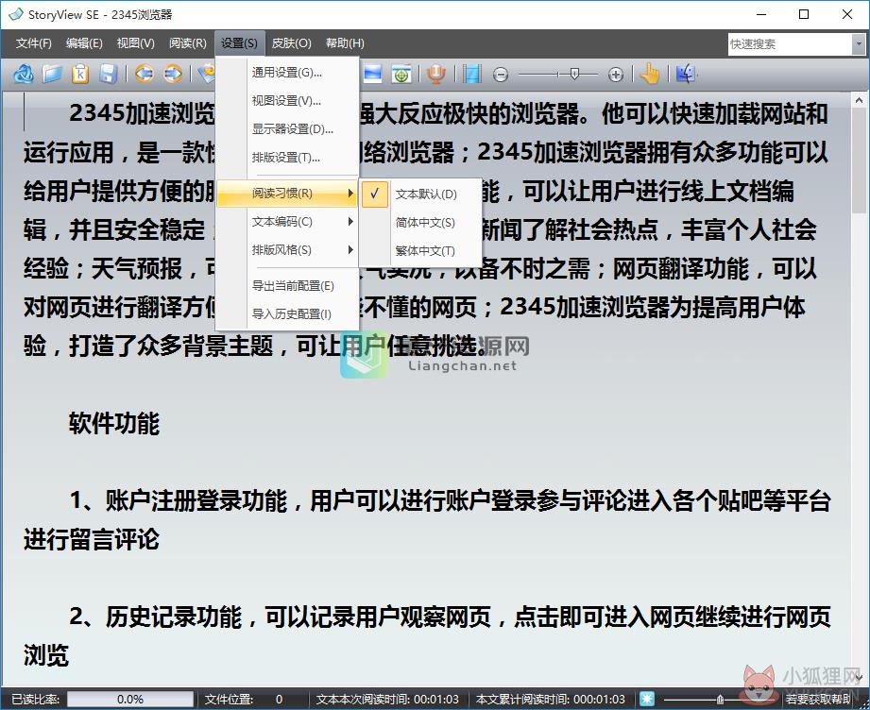Screen dimensions: 870x710
Task: Open the 文件(F) menu
Action: coord(33,43)
